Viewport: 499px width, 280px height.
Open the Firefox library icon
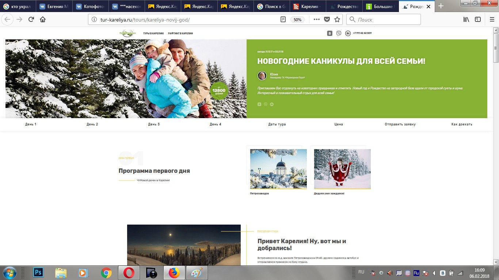(466, 20)
